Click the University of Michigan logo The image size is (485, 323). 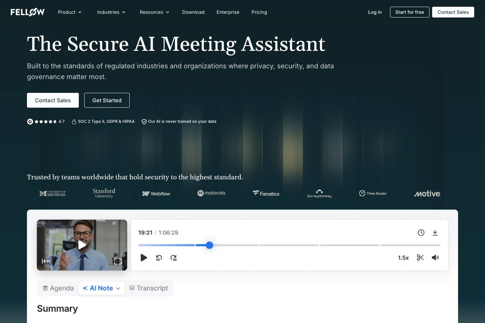pos(53,193)
